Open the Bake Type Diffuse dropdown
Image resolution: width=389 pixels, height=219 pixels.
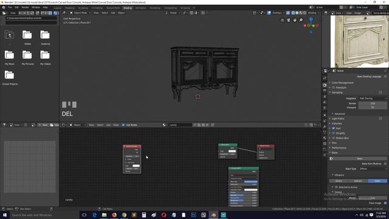coord(373,169)
